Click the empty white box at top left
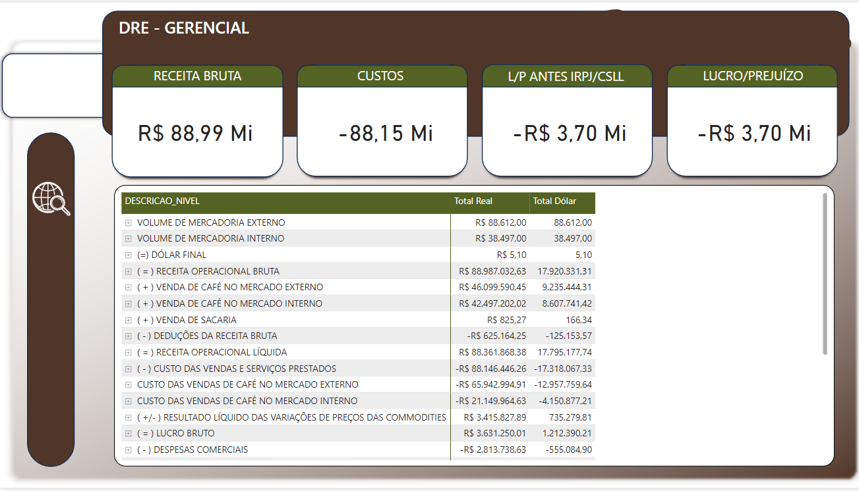The width and height of the screenshot is (859, 491). pos(53,86)
